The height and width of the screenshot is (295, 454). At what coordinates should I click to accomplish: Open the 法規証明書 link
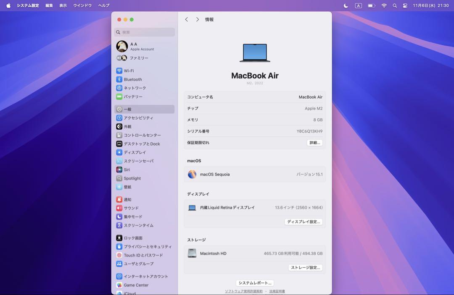click(277, 291)
